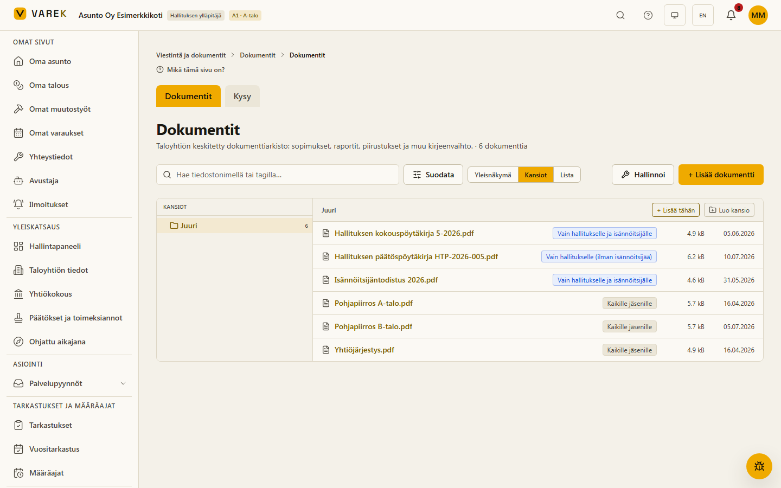Switch to Lista view
This screenshot has width=781, height=488.
tap(567, 175)
